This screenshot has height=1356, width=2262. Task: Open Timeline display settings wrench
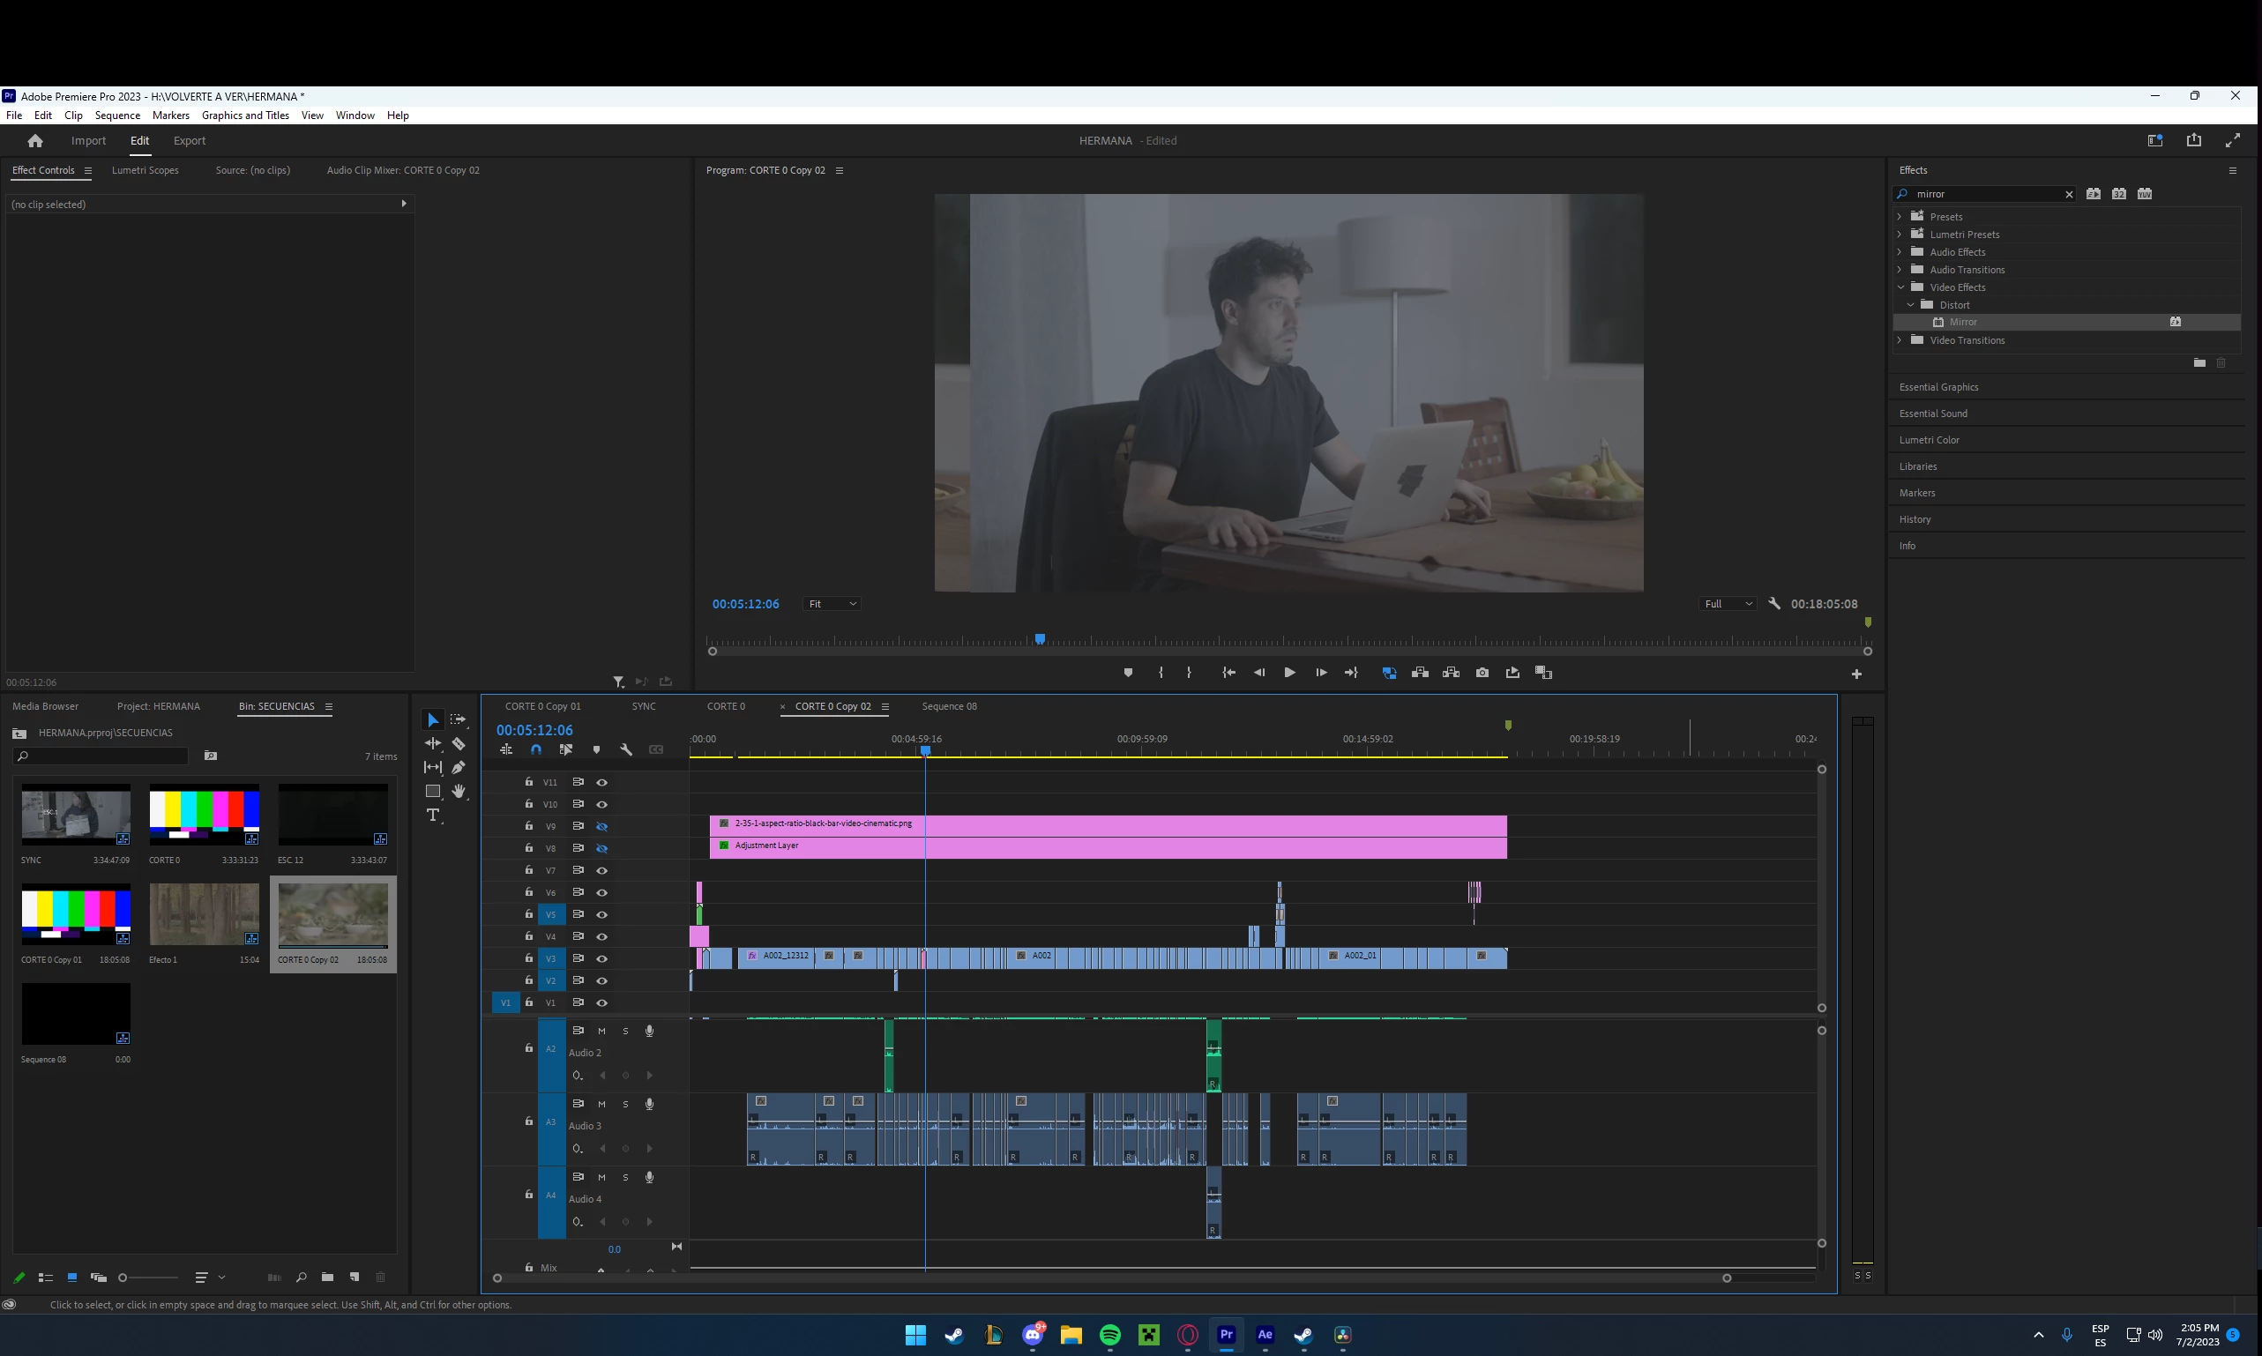point(626,750)
